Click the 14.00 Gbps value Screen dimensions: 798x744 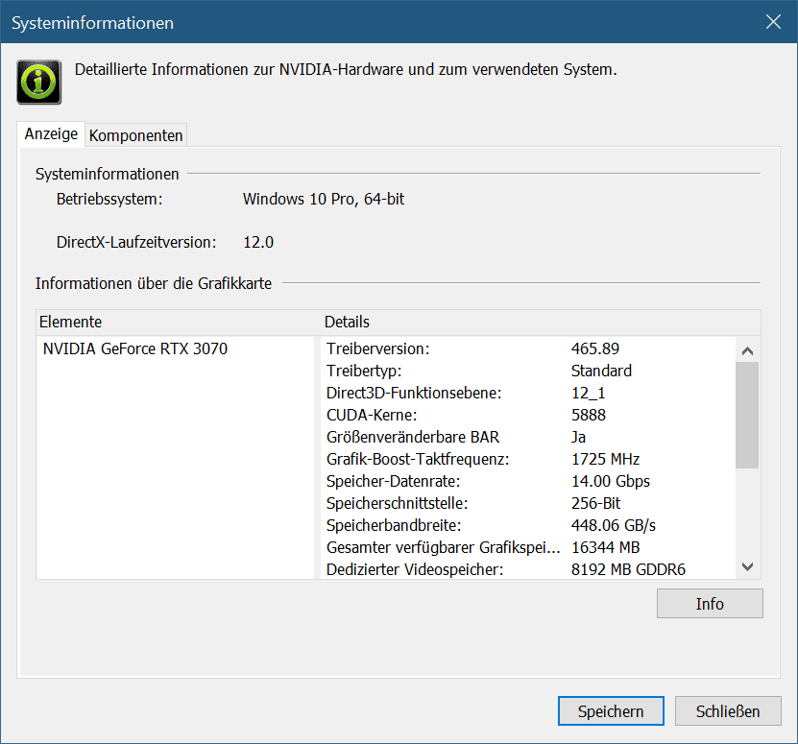pyautogui.click(x=610, y=481)
